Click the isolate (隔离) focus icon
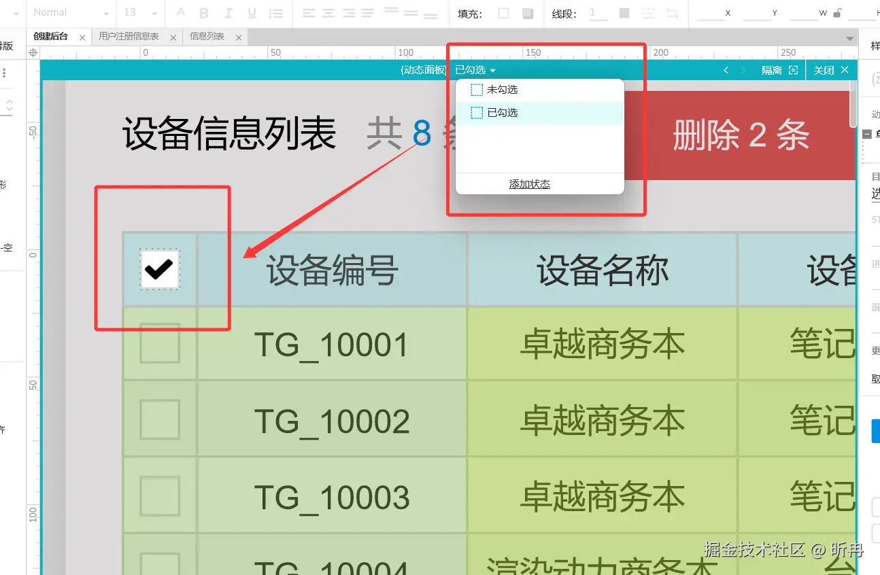The image size is (880, 575). pyautogui.click(x=793, y=70)
